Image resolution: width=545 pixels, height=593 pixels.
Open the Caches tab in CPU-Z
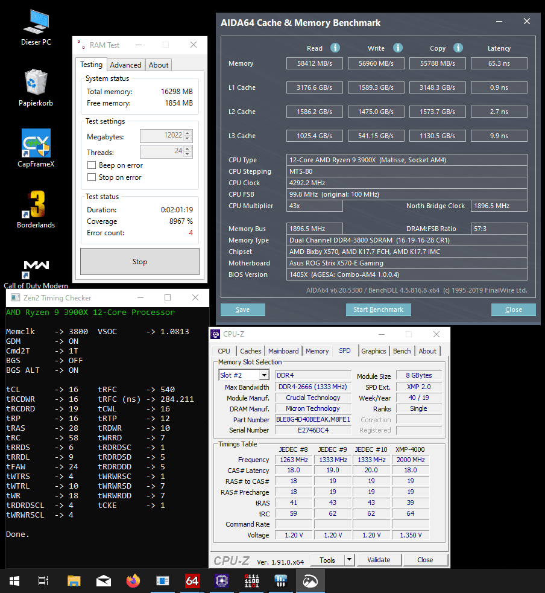coord(251,351)
